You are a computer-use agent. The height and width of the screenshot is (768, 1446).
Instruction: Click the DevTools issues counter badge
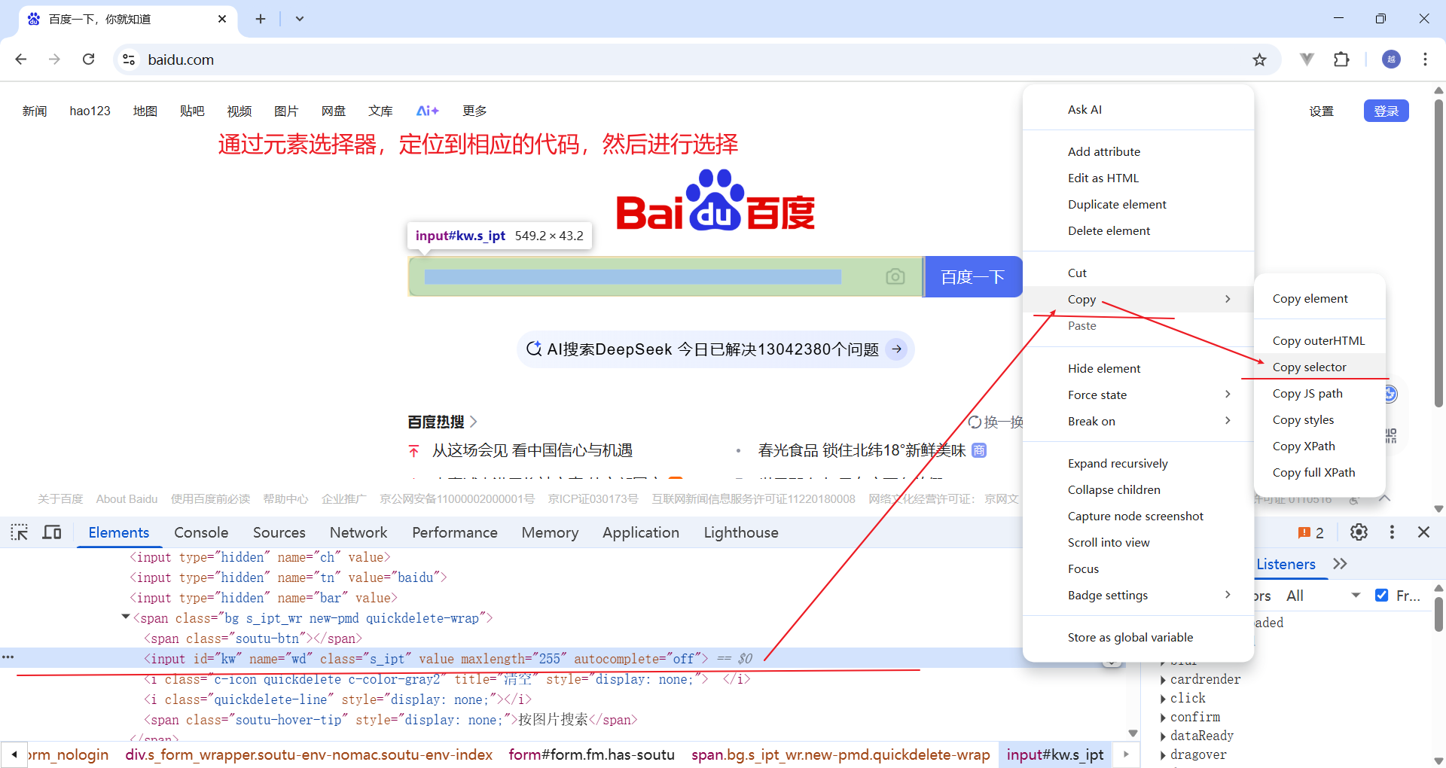(1310, 533)
